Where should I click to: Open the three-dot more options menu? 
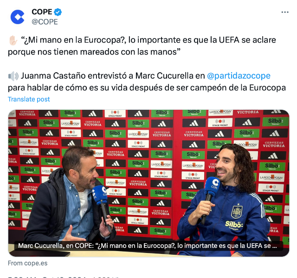click(x=285, y=13)
